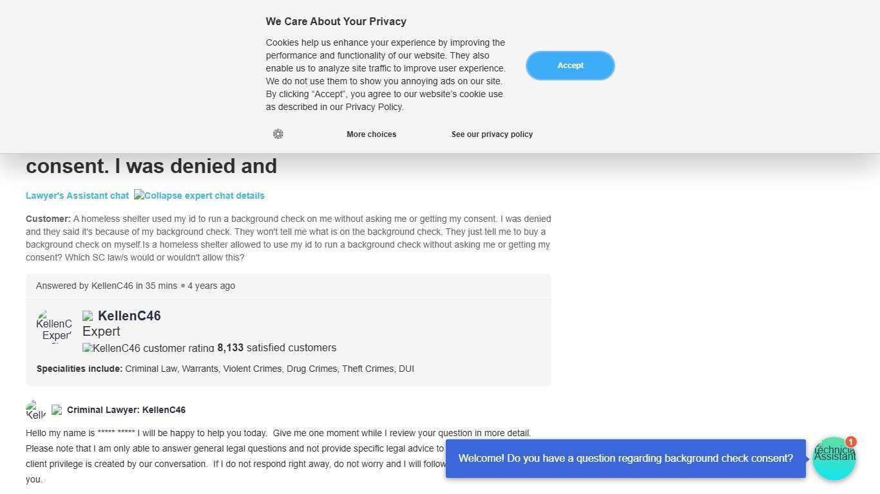Click the Specialities include line
880x494 pixels.
click(225, 369)
